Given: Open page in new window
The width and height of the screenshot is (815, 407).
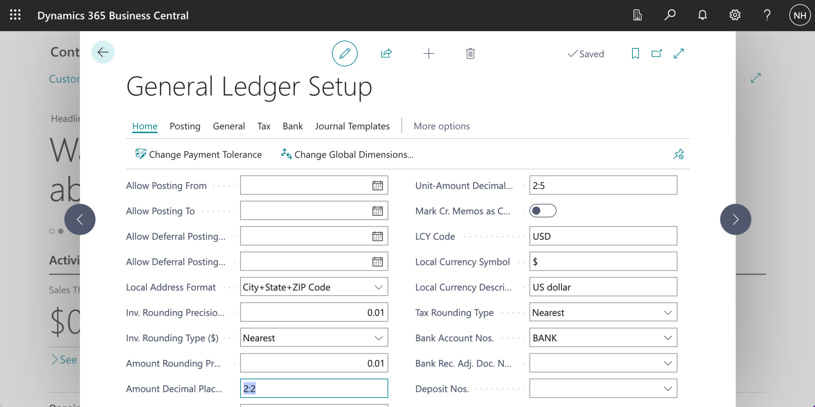Looking at the screenshot, I should pyautogui.click(x=657, y=54).
